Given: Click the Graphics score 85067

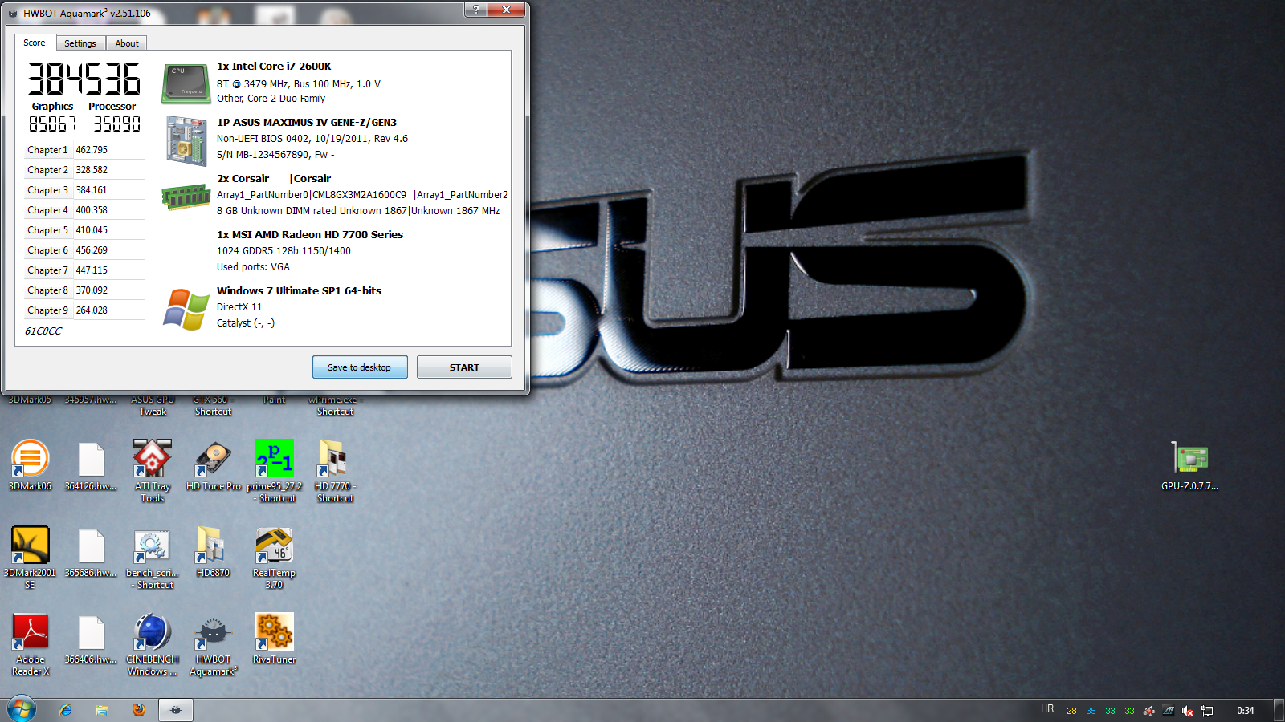Looking at the screenshot, I should tap(53, 124).
